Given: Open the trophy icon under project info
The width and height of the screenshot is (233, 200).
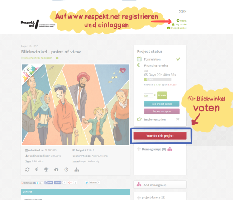Looking at the screenshot, I should (x=46, y=170).
